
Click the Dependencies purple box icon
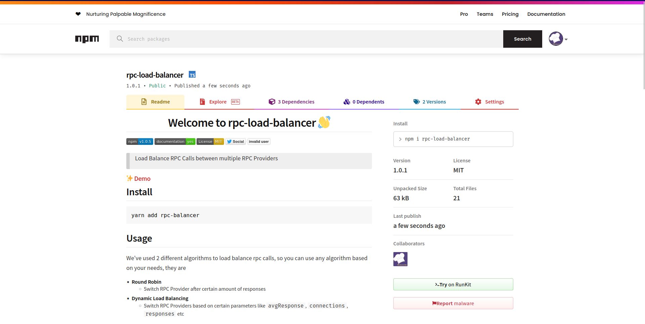(x=272, y=102)
